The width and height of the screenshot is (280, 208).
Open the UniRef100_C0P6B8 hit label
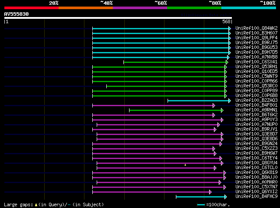(x=256, y=95)
